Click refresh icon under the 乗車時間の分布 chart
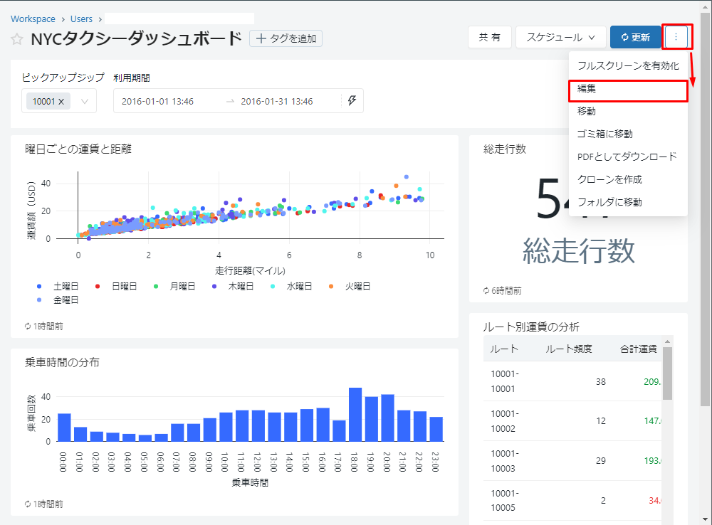This screenshot has height=525, width=712. (x=28, y=504)
